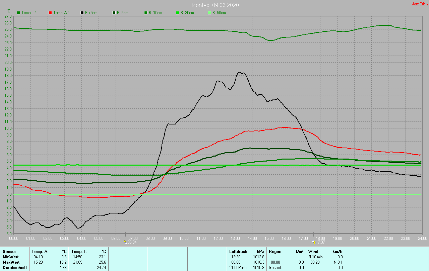
Task: Select the 'B -10cm' legend label
Action: point(156,13)
